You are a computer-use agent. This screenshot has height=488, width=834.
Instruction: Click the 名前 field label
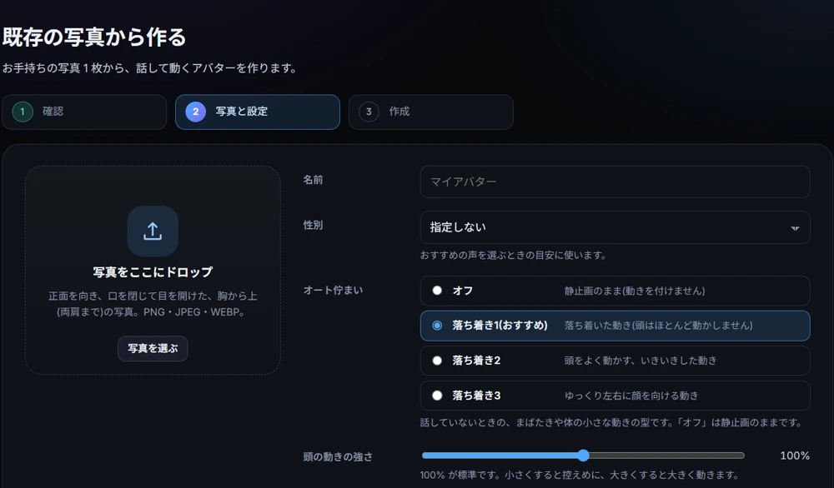313,180
